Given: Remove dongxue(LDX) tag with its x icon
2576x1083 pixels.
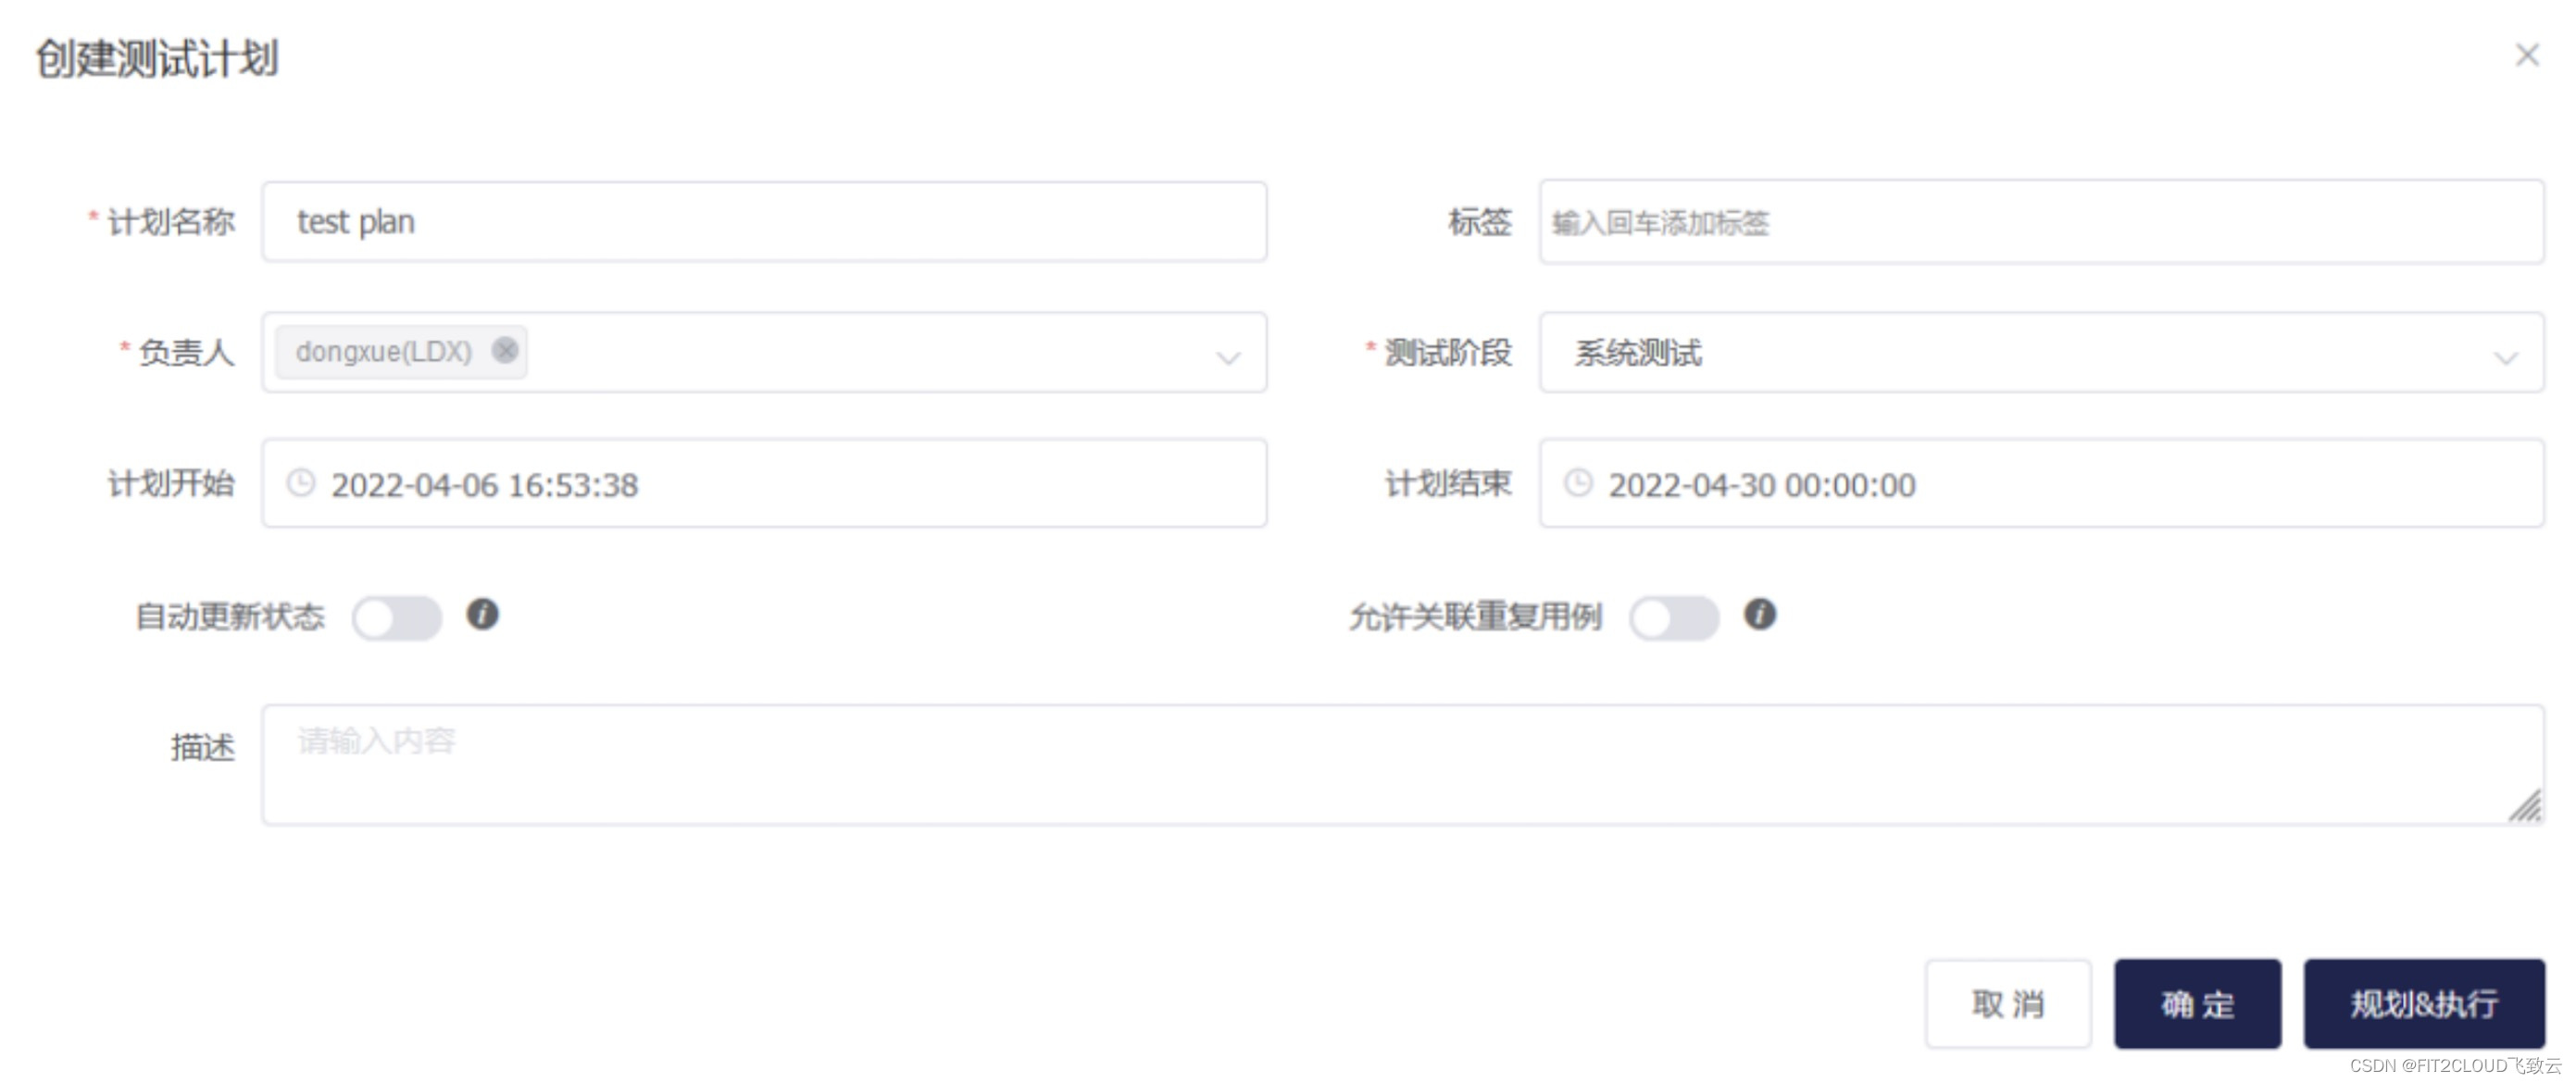Looking at the screenshot, I should tap(506, 351).
